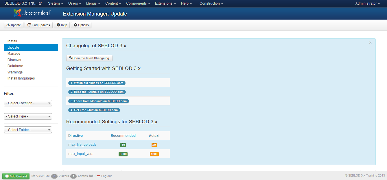Open the Components menu
The height and width of the screenshot is (180, 387).
coord(138,3)
